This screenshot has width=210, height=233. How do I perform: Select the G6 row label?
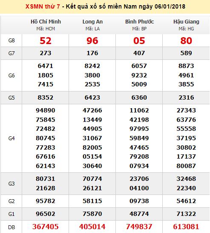tap(12, 76)
